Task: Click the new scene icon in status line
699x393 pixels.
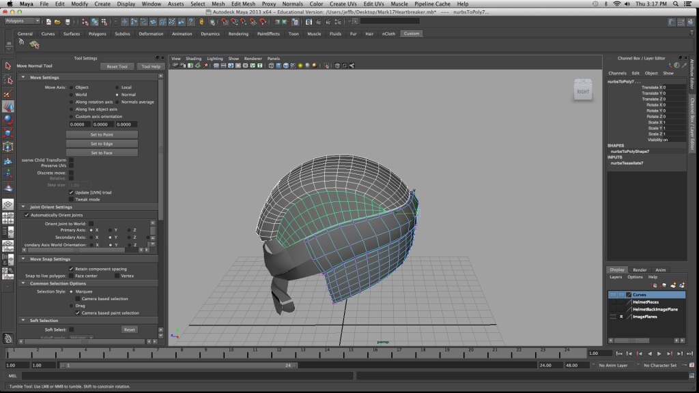Action: (x=48, y=21)
